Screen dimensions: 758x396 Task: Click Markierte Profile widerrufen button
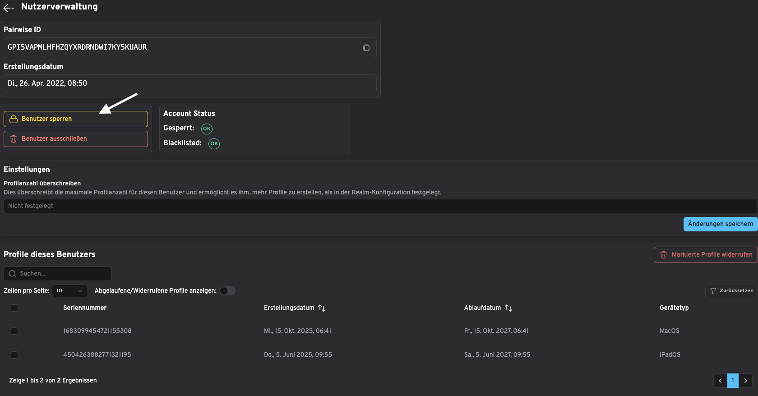pyautogui.click(x=706, y=255)
